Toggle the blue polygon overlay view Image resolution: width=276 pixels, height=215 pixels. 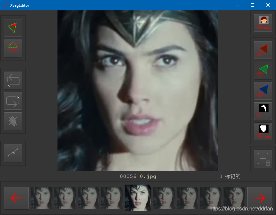263,91
